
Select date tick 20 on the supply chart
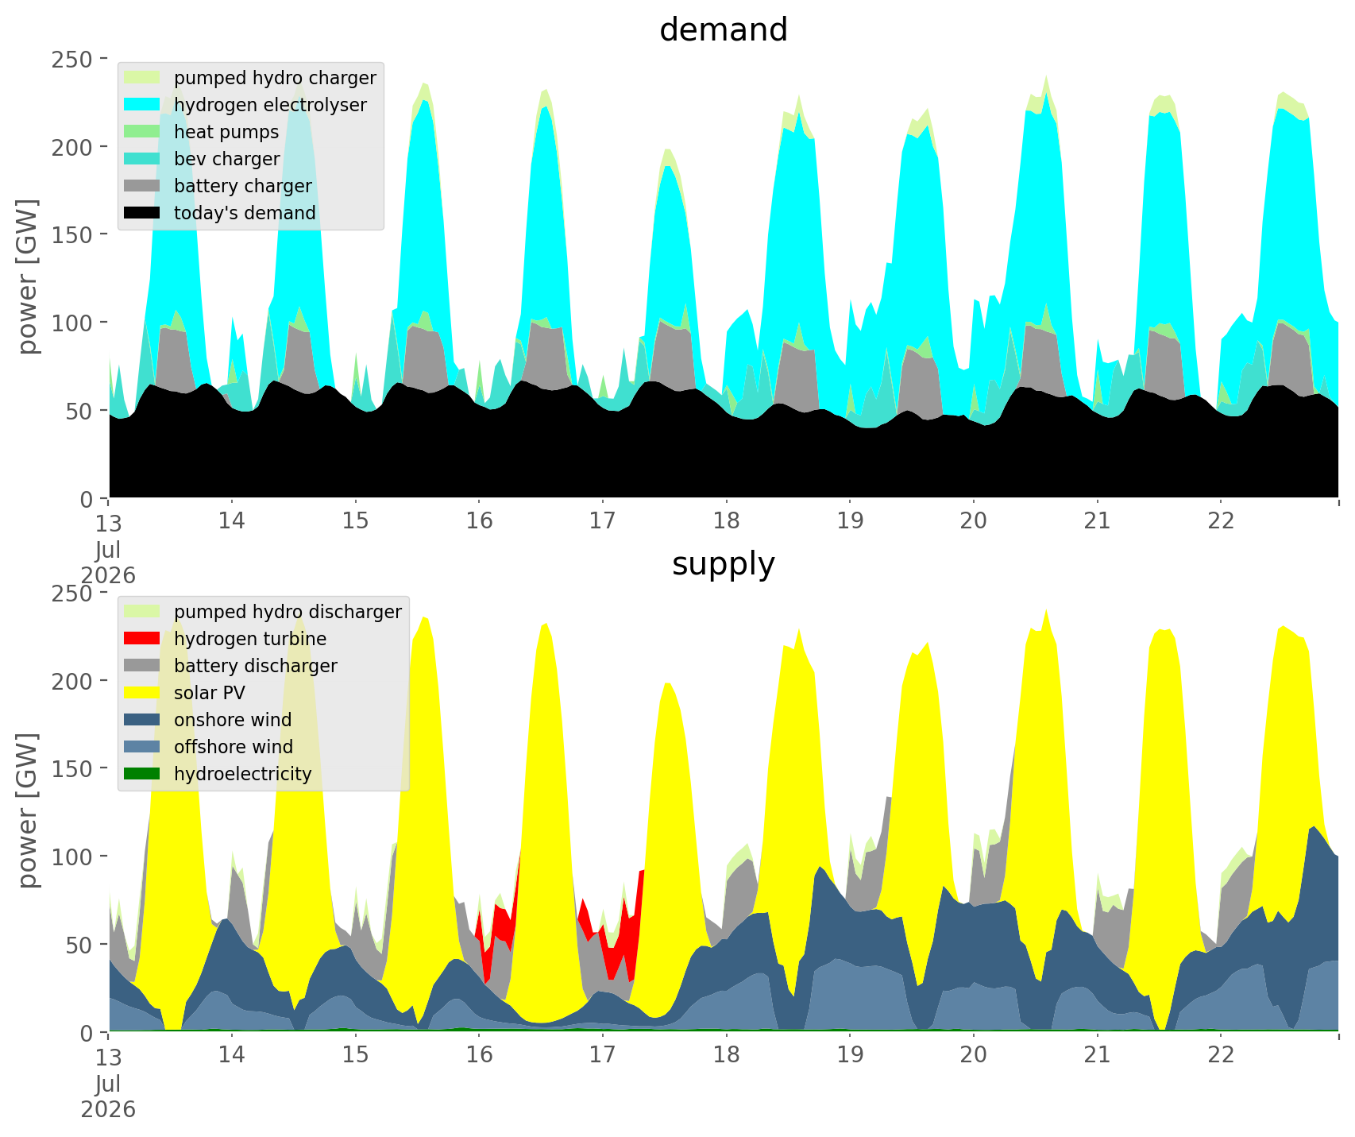[x=974, y=1054]
